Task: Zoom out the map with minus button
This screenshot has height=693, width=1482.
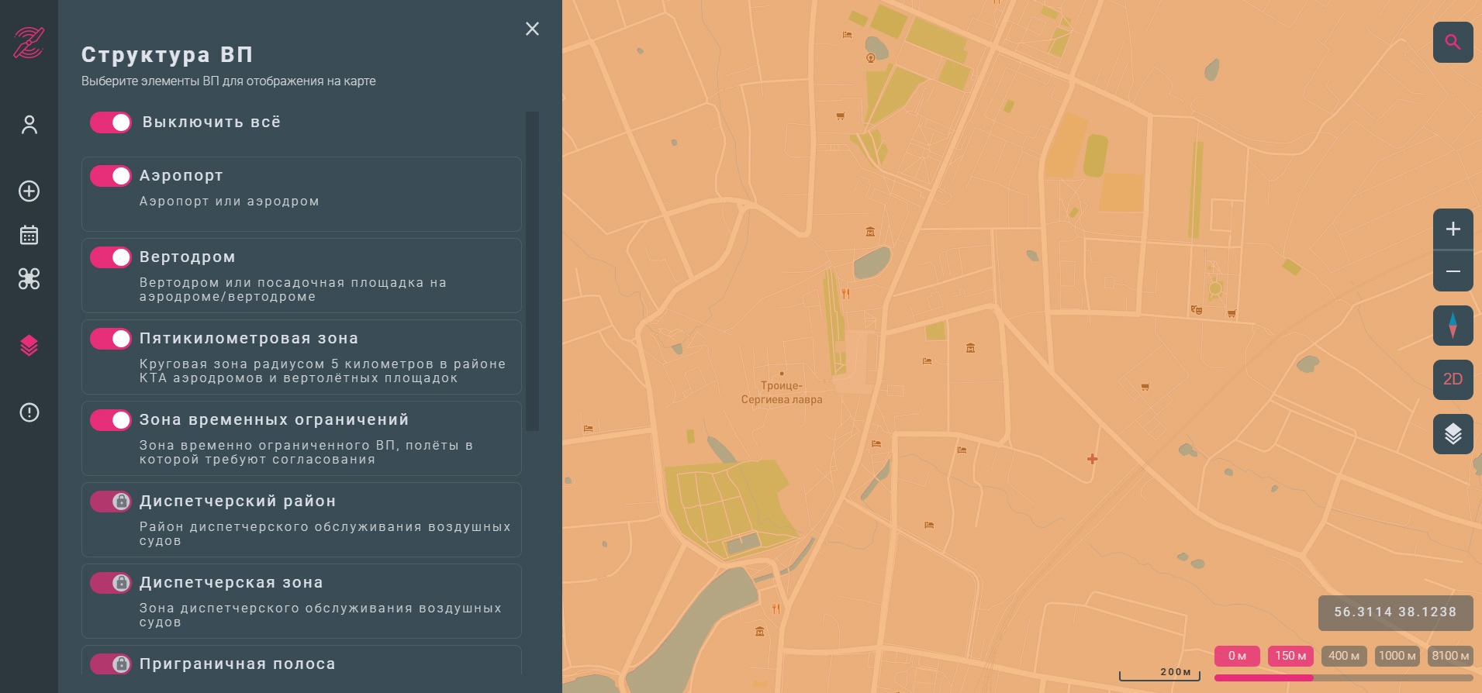Action: pyautogui.click(x=1453, y=271)
